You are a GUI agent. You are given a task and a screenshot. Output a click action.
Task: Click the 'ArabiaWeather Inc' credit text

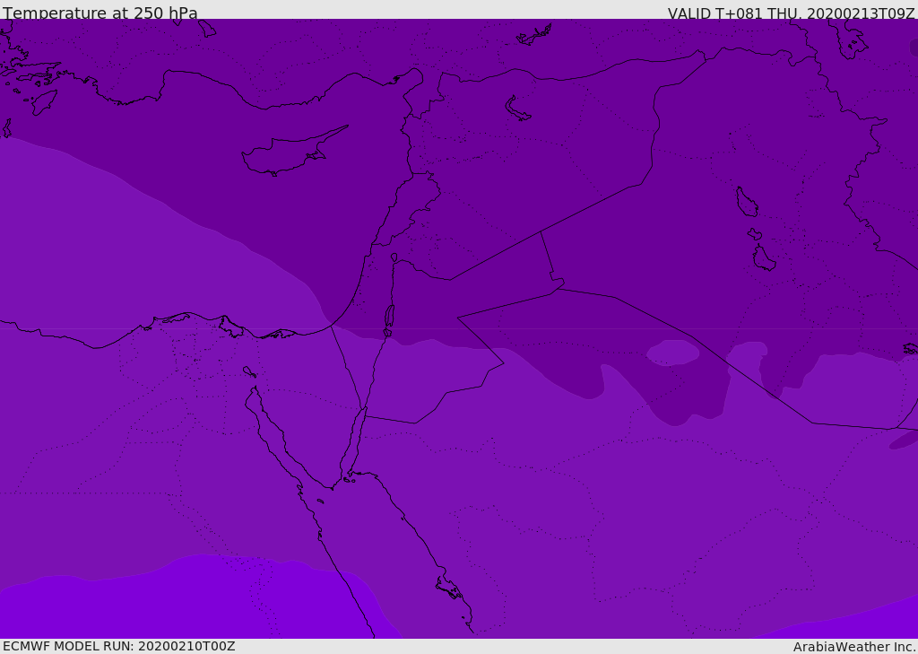[x=854, y=647]
